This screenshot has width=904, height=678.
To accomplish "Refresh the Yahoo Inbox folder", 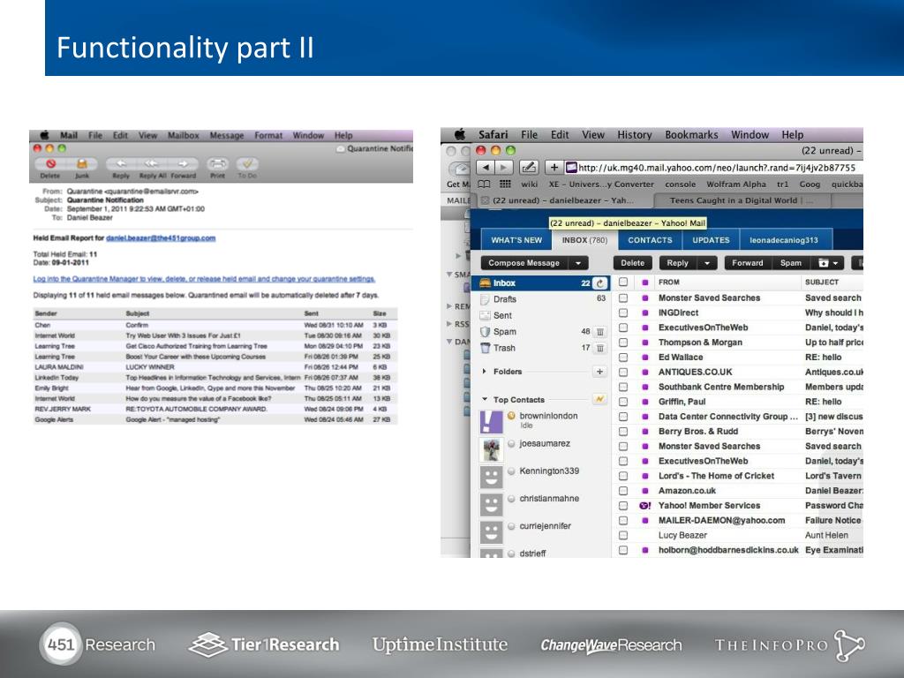I will click(x=600, y=283).
